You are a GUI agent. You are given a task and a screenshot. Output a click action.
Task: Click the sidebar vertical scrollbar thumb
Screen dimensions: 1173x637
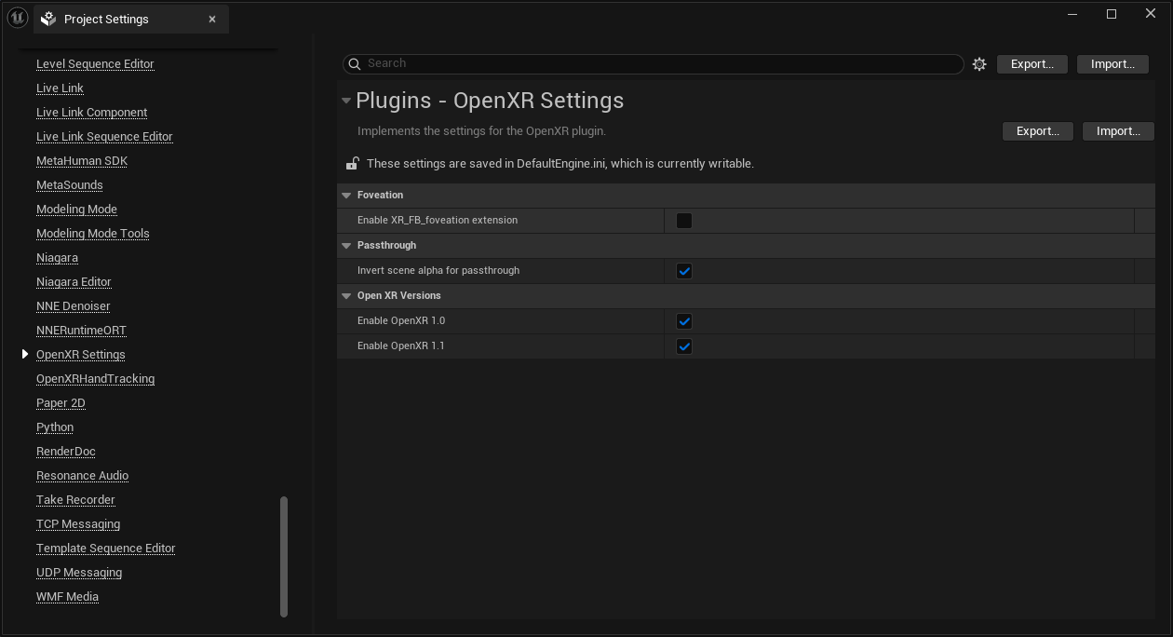coord(284,556)
